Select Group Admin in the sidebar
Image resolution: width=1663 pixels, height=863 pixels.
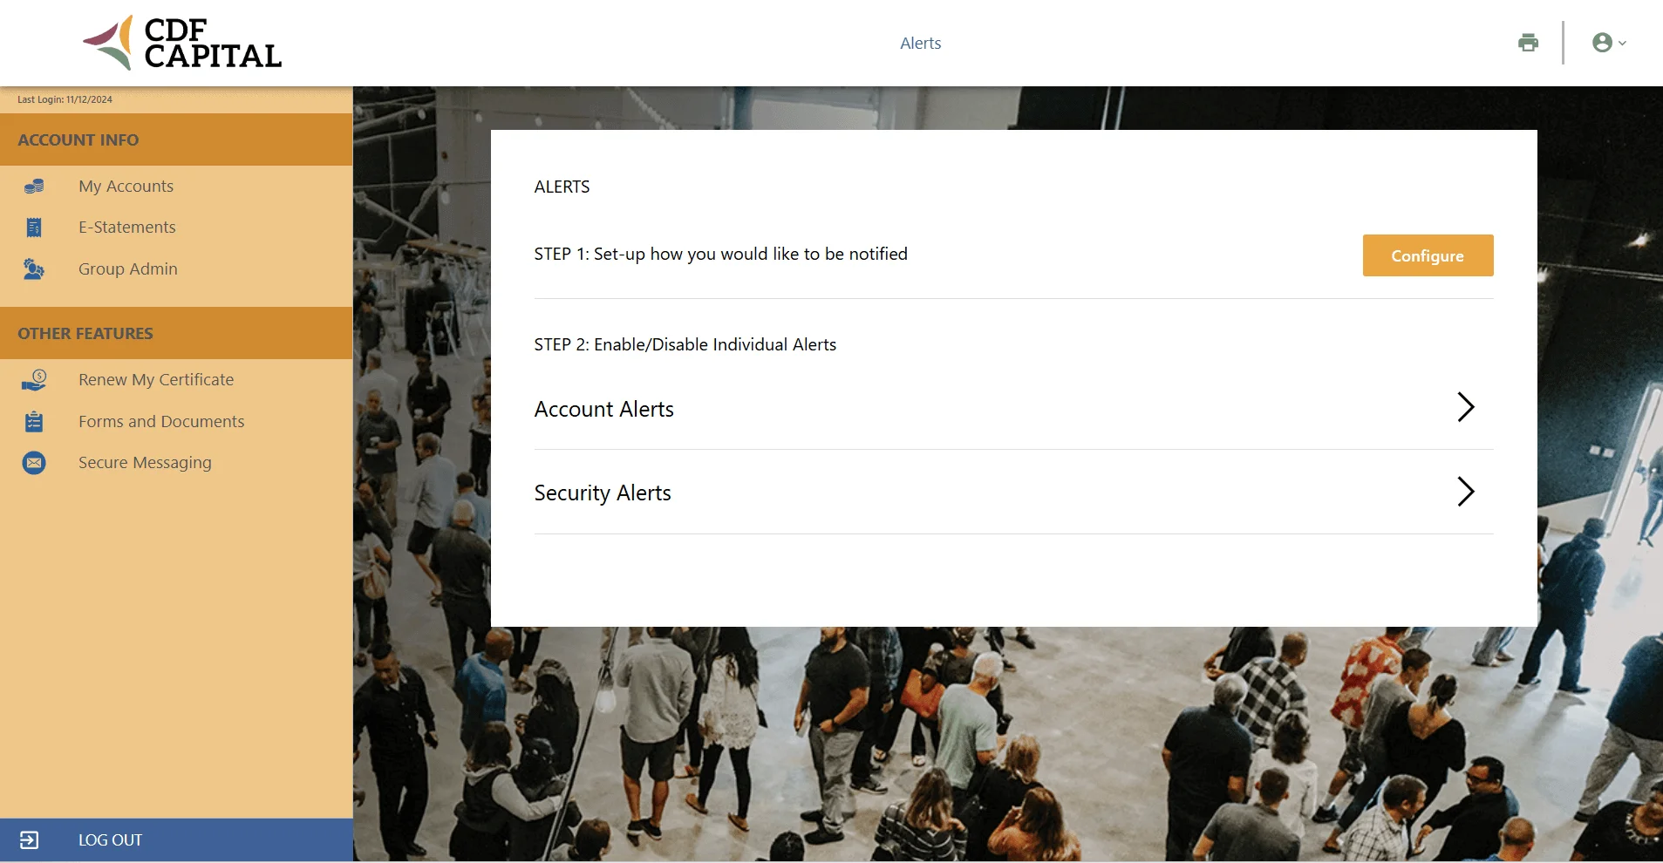pyautogui.click(x=128, y=269)
